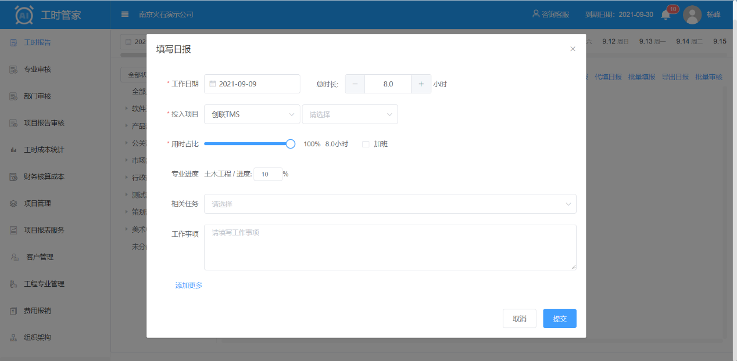Go to 工时成本统计 in sidebar
The height and width of the screenshot is (361, 737).
coord(44,150)
